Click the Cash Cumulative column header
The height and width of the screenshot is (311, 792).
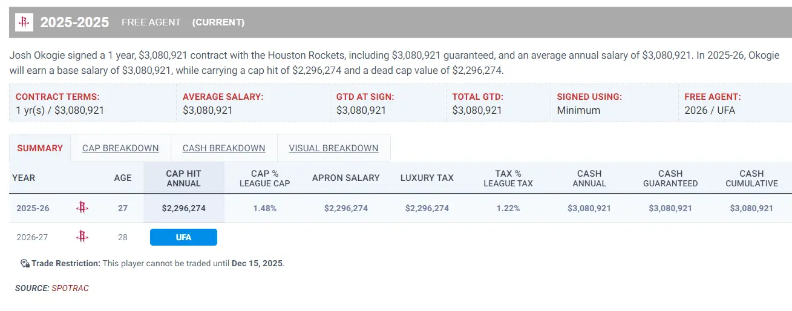click(751, 178)
